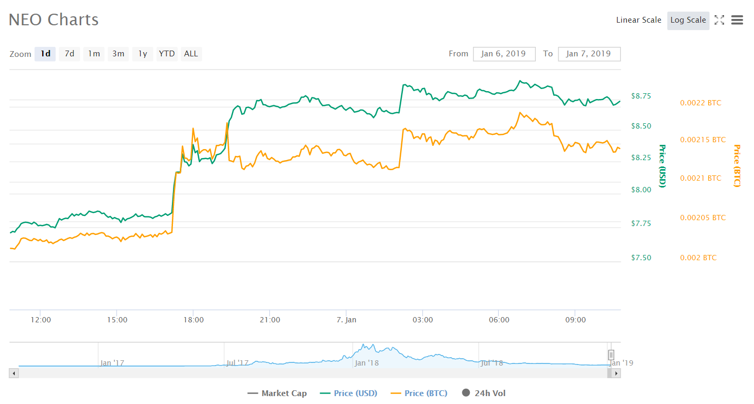754x404 pixels.
Task: Switch to Linear Scale
Action: 639,20
